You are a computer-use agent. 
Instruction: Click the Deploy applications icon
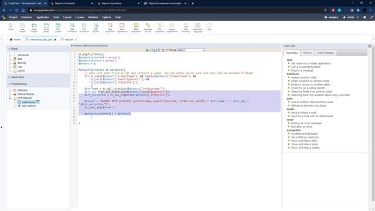[172, 28]
